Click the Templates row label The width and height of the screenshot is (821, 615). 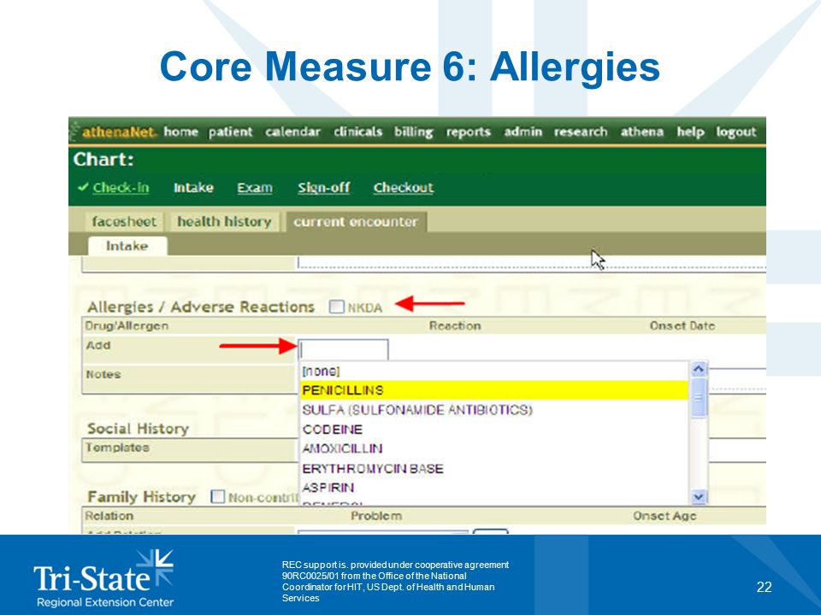118,448
